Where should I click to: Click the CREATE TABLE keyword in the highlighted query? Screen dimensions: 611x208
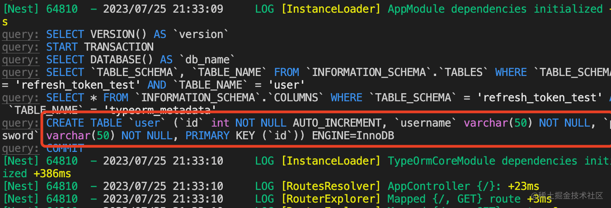pyautogui.click(x=84, y=123)
